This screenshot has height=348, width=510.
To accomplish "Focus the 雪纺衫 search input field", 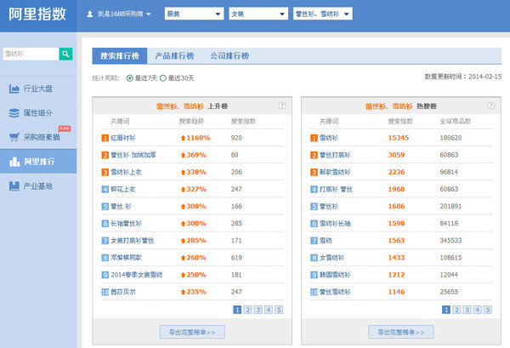I will (31, 54).
